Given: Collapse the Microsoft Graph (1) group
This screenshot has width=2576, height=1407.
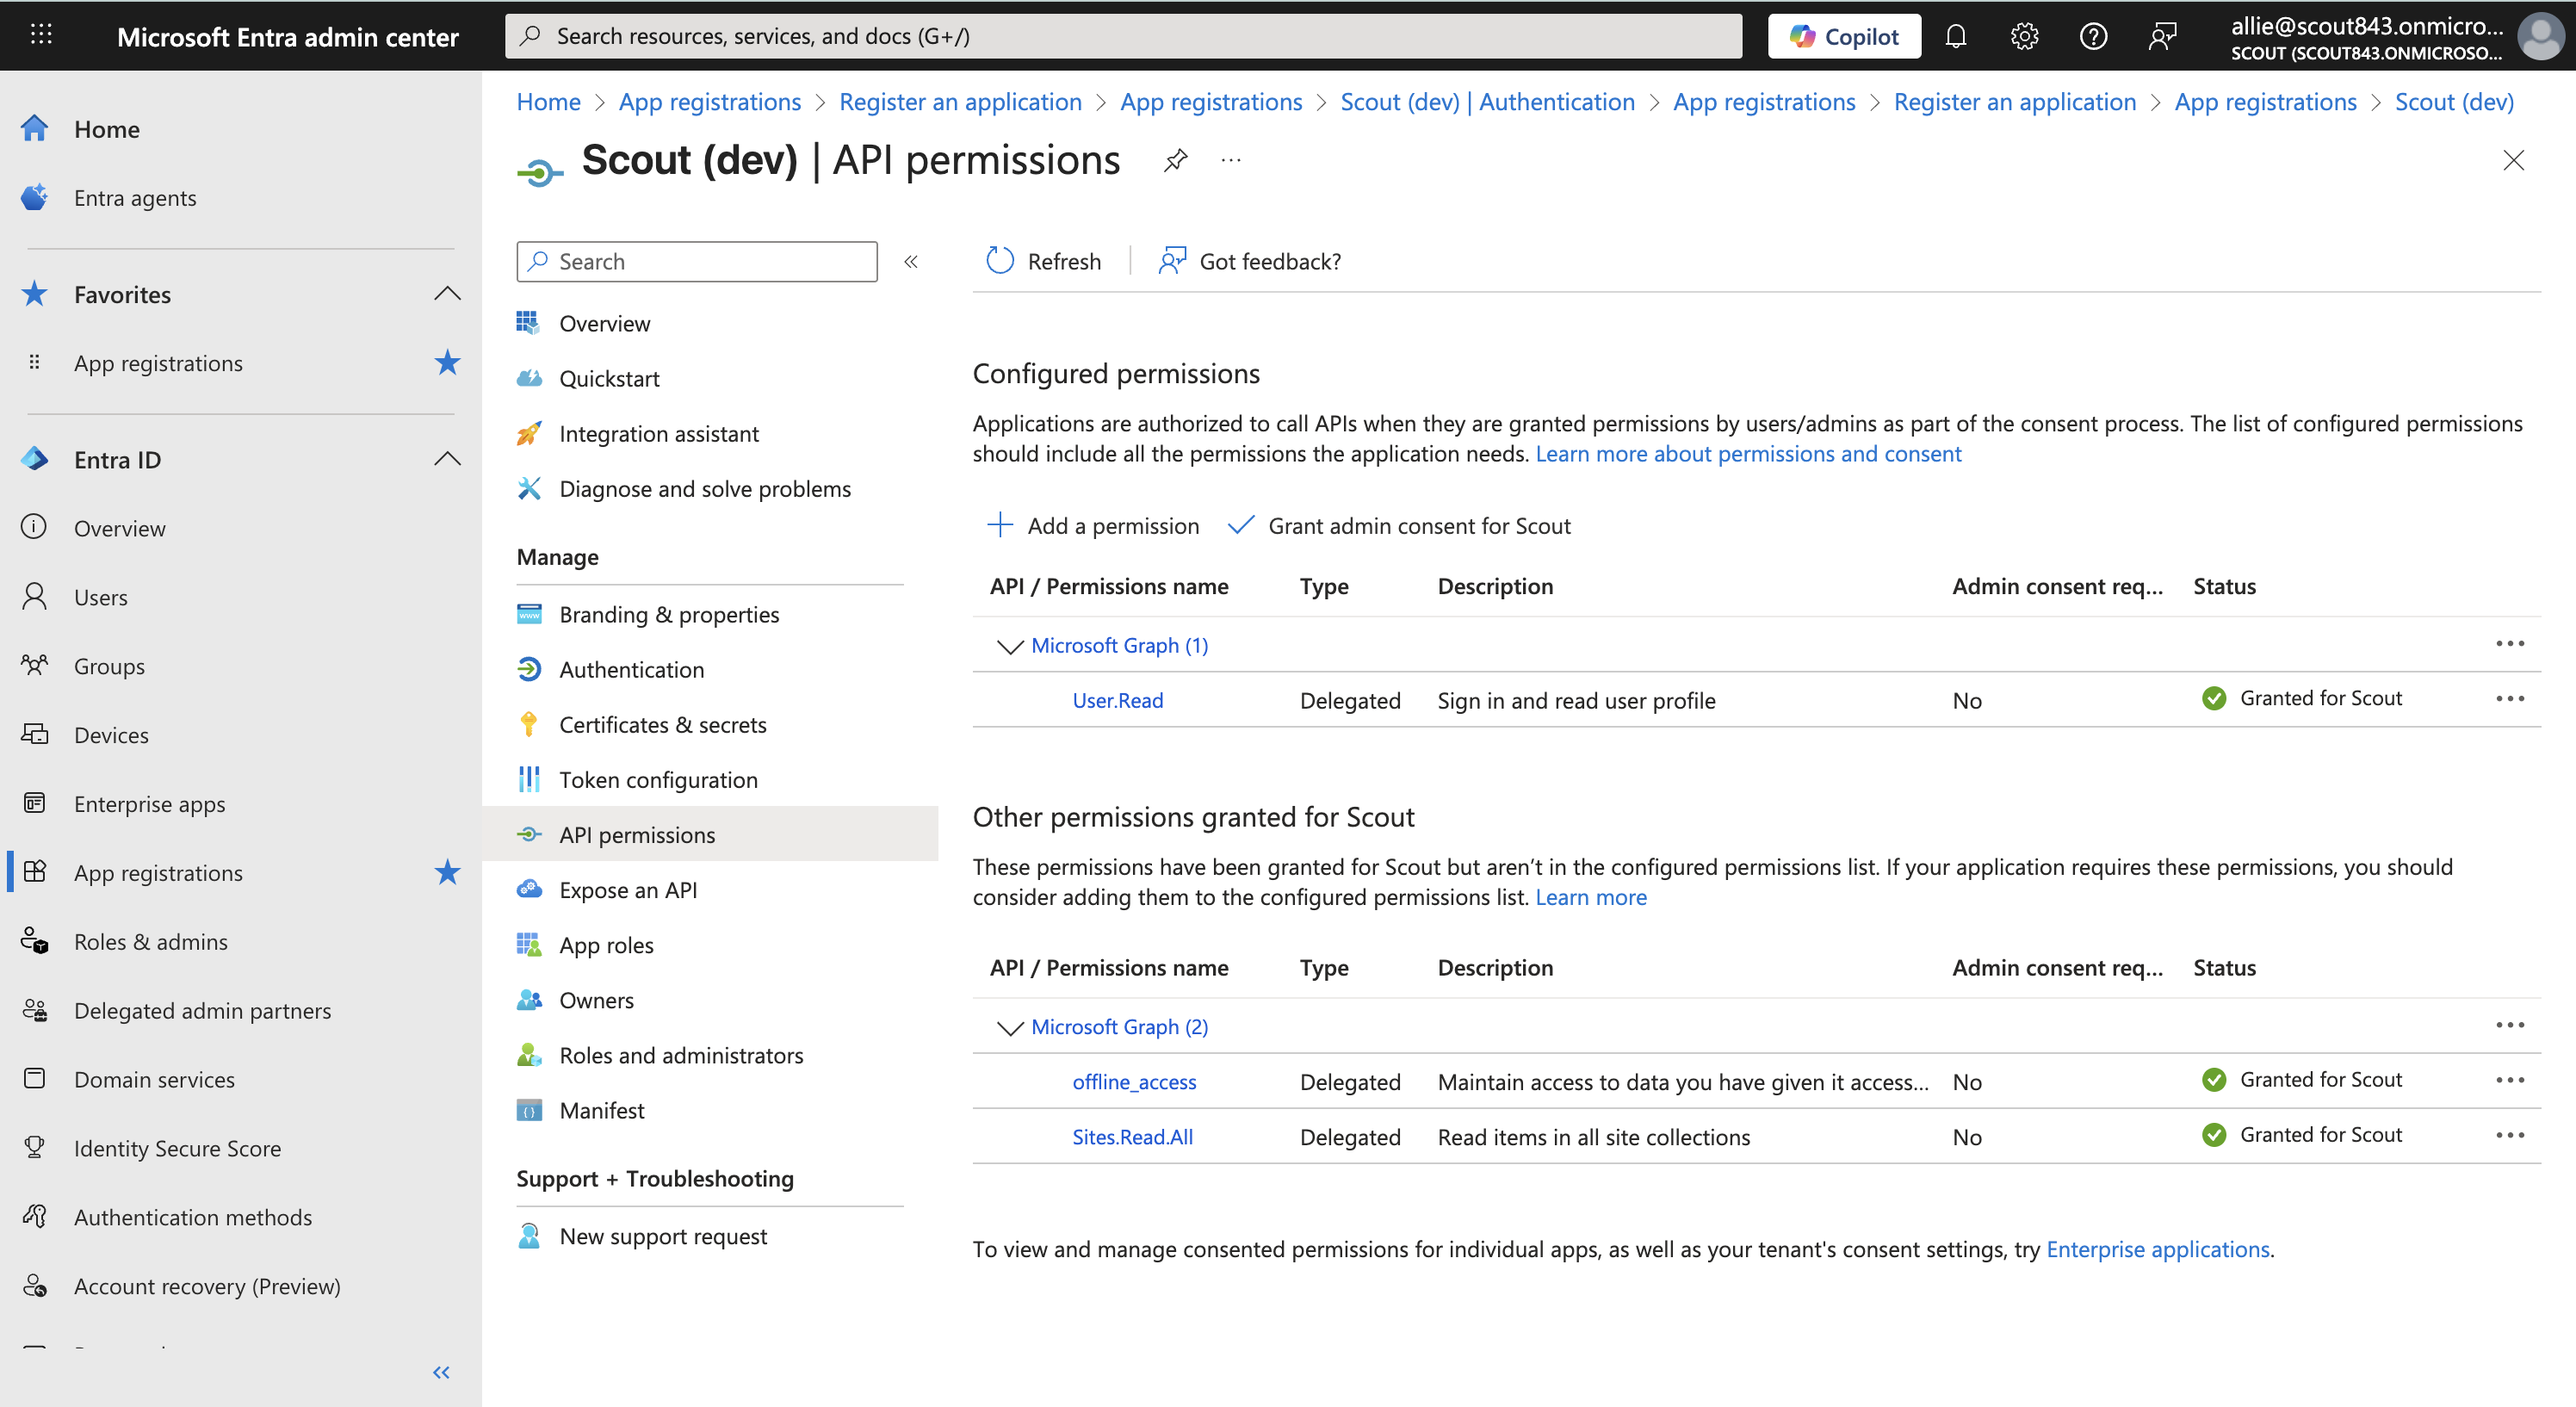Looking at the screenshot, I should click(x=1010, y=646).
